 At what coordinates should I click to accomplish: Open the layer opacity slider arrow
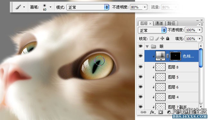[200, 30]
